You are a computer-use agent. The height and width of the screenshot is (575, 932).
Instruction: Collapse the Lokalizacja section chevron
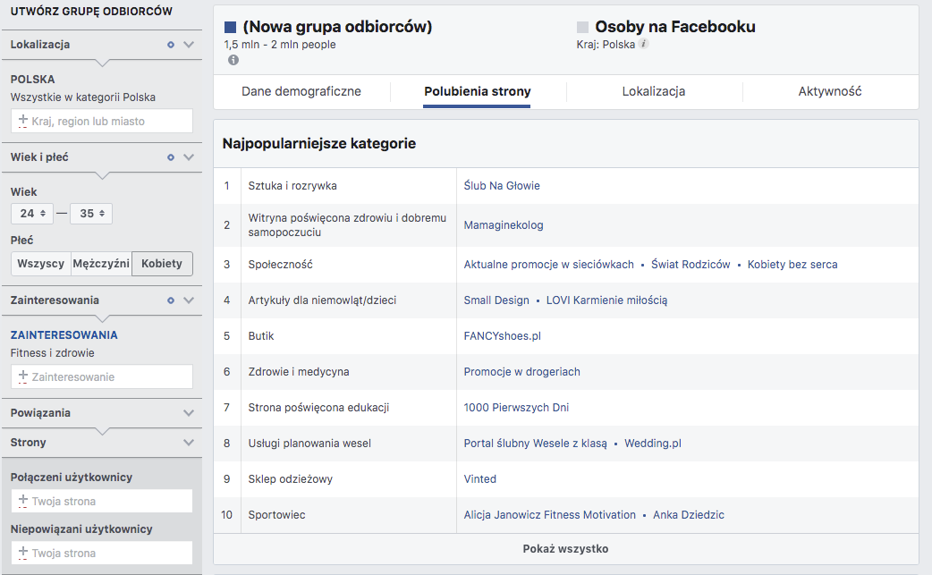click(189, 45)
